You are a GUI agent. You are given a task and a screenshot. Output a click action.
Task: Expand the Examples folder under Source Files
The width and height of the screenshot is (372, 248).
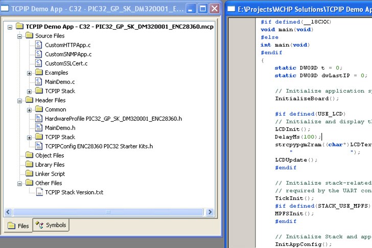point(29,73)
